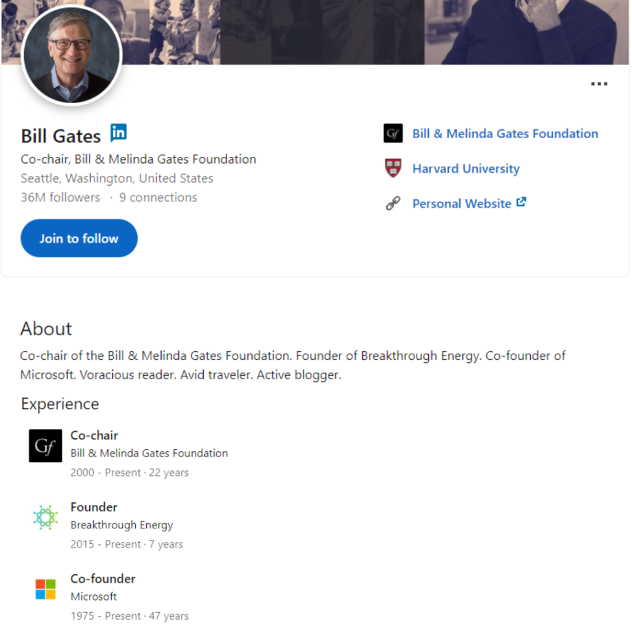
Task: Open the Harvard University link
Action: click(x=466, y=168)
